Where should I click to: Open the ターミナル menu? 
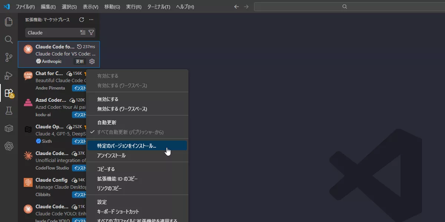point(158,6)
